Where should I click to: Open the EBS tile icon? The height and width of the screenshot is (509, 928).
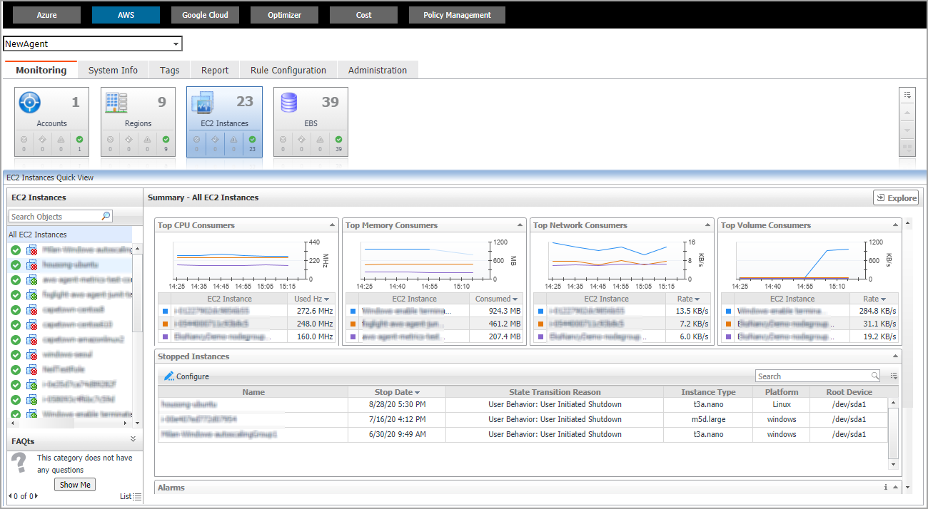pyautogui.click(x=289, y=103)
